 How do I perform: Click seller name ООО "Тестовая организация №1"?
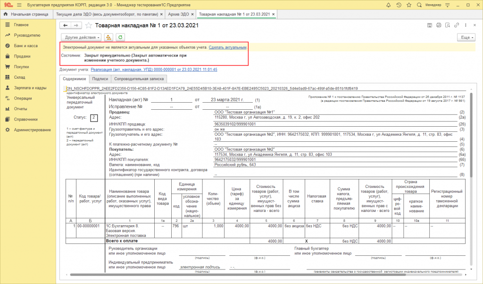point(244,112)
